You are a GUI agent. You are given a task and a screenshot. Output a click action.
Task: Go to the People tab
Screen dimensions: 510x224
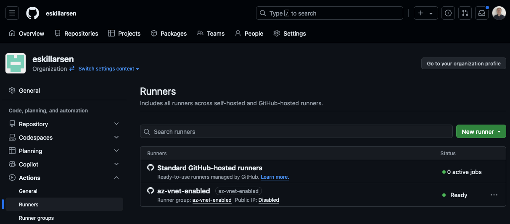click(249, 34)
